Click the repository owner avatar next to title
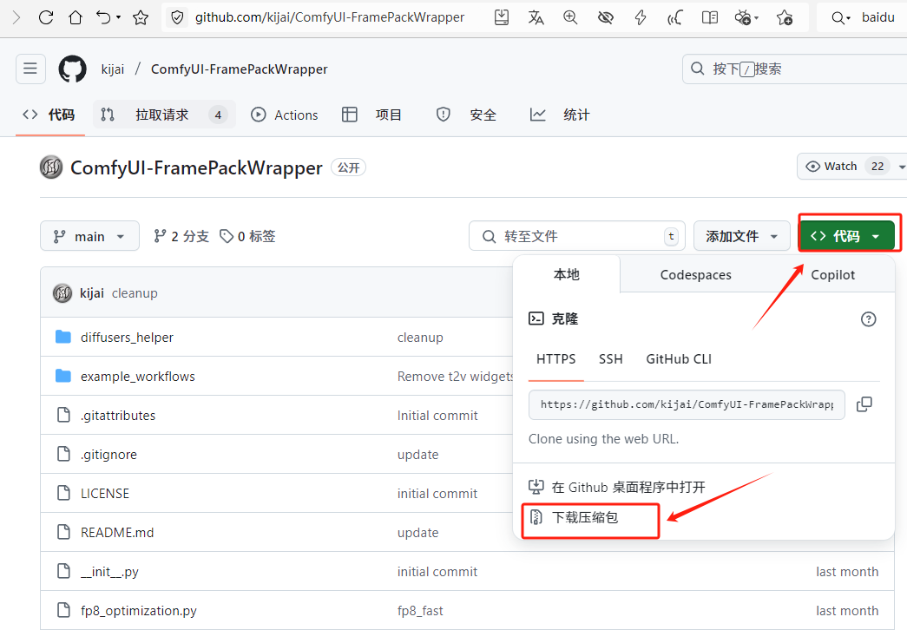The width and height of the screenshot is (907, 630). point(51,167)
